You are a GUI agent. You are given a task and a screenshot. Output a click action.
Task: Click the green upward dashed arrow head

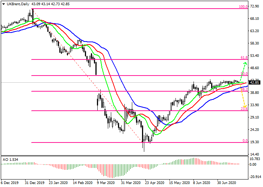pyautogui.click(x=245, y=64)
